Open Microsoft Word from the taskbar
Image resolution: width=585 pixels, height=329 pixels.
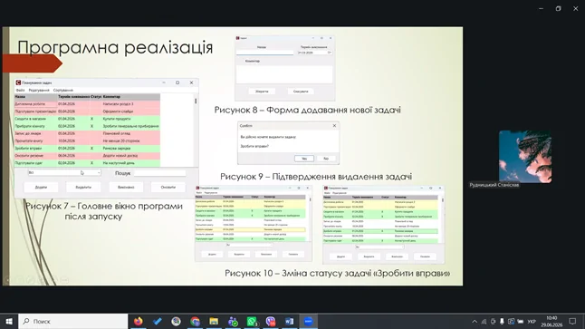point(290,321)
